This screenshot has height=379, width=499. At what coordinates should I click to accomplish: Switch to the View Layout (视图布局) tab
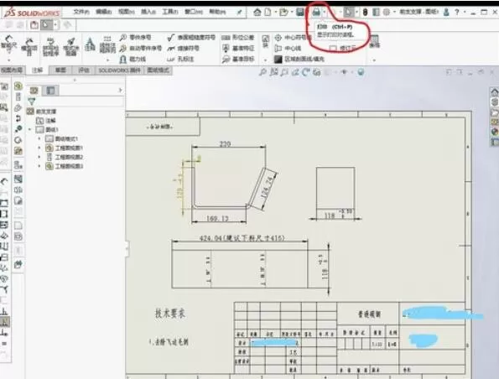12,70
